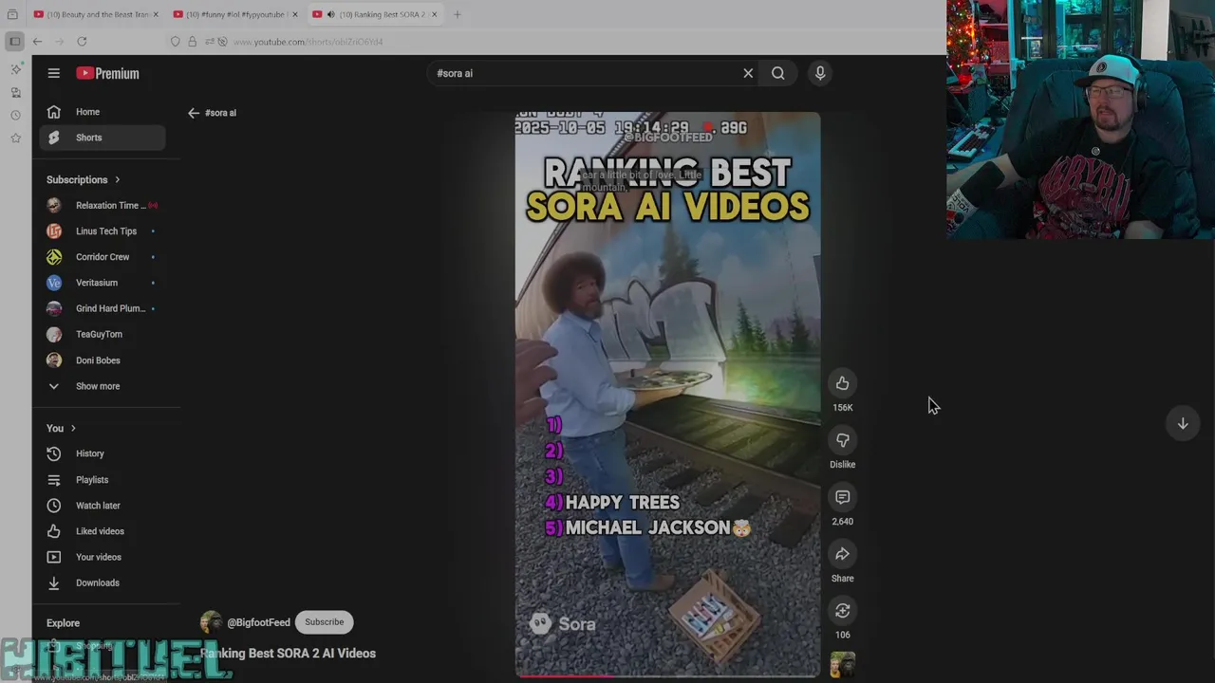Close the Beauty and the Beast tab
Image resolution: width=1215 pixels, height=683 pixels.
click(x=155, y=14)
